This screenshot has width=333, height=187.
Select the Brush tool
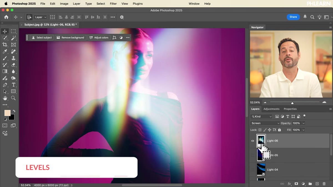(x=5, y=58)
